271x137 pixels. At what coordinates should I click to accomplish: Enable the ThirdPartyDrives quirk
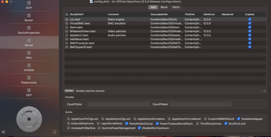click(x=197, y=124)
